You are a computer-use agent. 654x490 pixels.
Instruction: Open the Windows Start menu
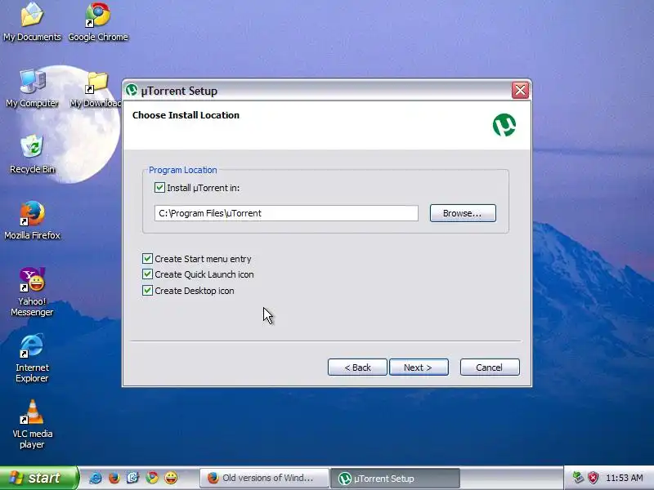point(39,478)
